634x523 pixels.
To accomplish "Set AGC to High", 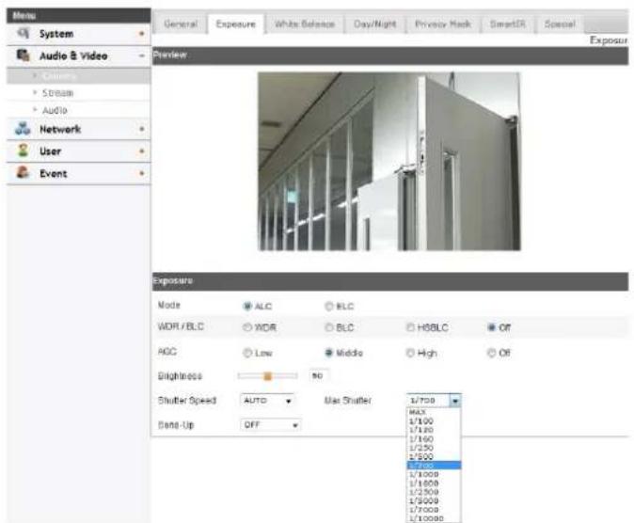I will point(410,353).
